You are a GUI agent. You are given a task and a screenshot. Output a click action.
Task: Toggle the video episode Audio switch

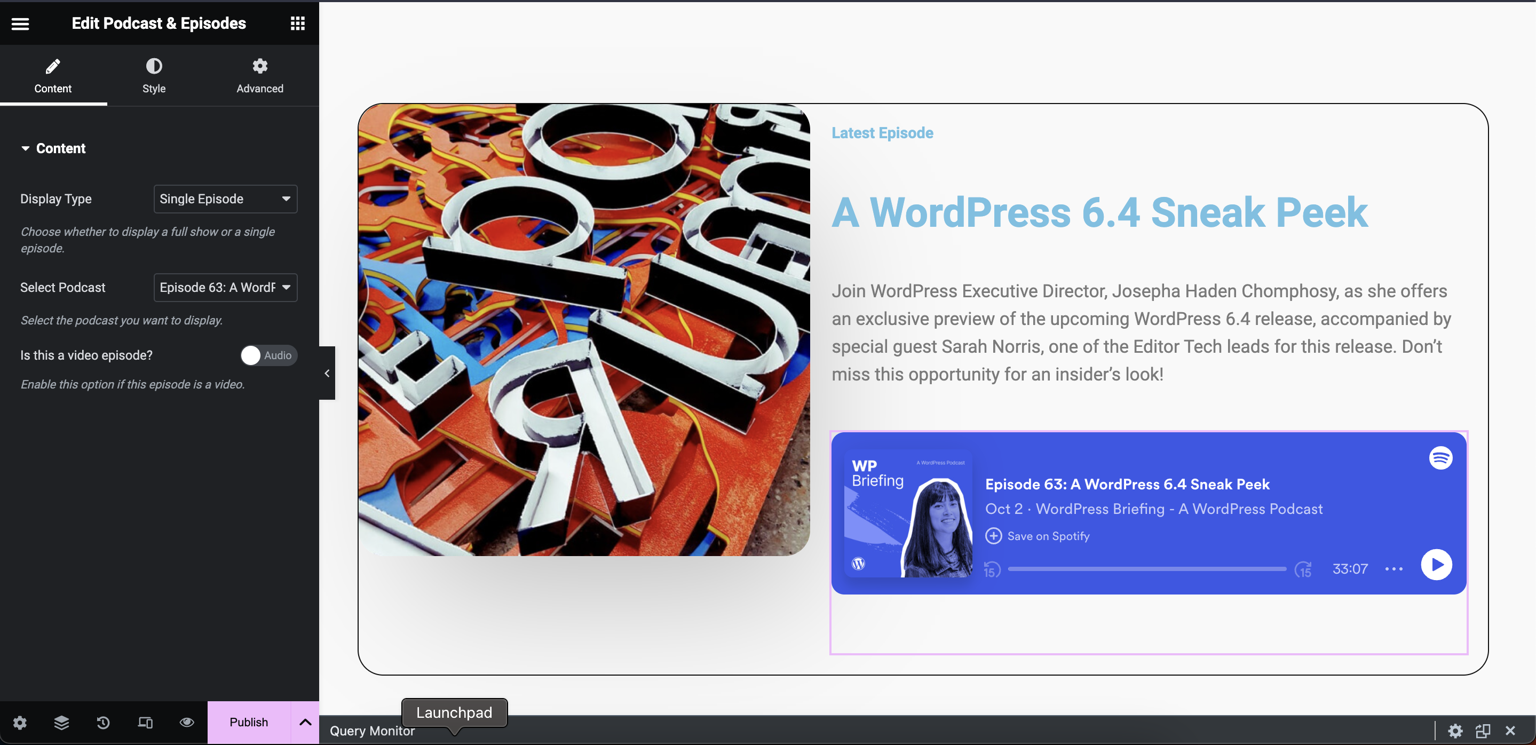tap(268, 355)
